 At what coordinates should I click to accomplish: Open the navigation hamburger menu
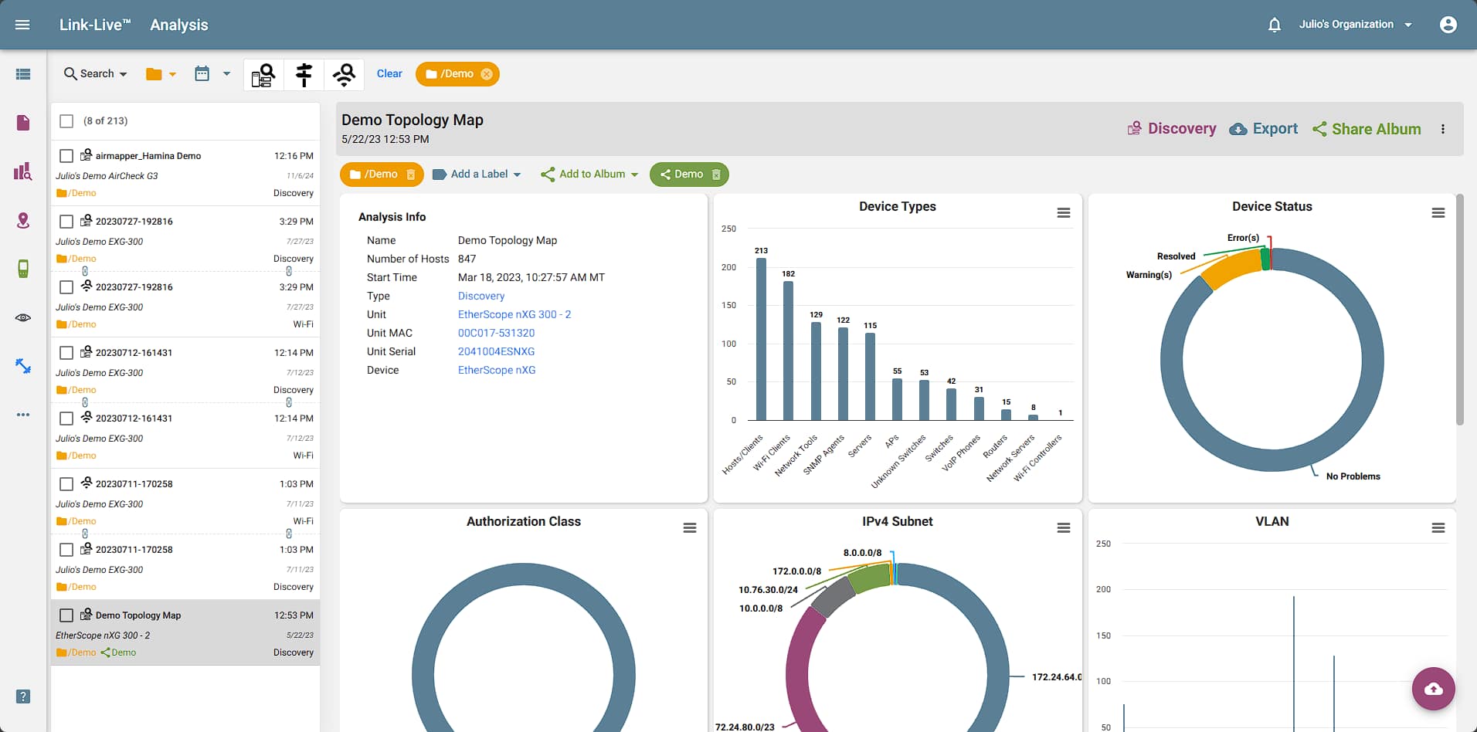pyautogui.click(x=22, y=24)
